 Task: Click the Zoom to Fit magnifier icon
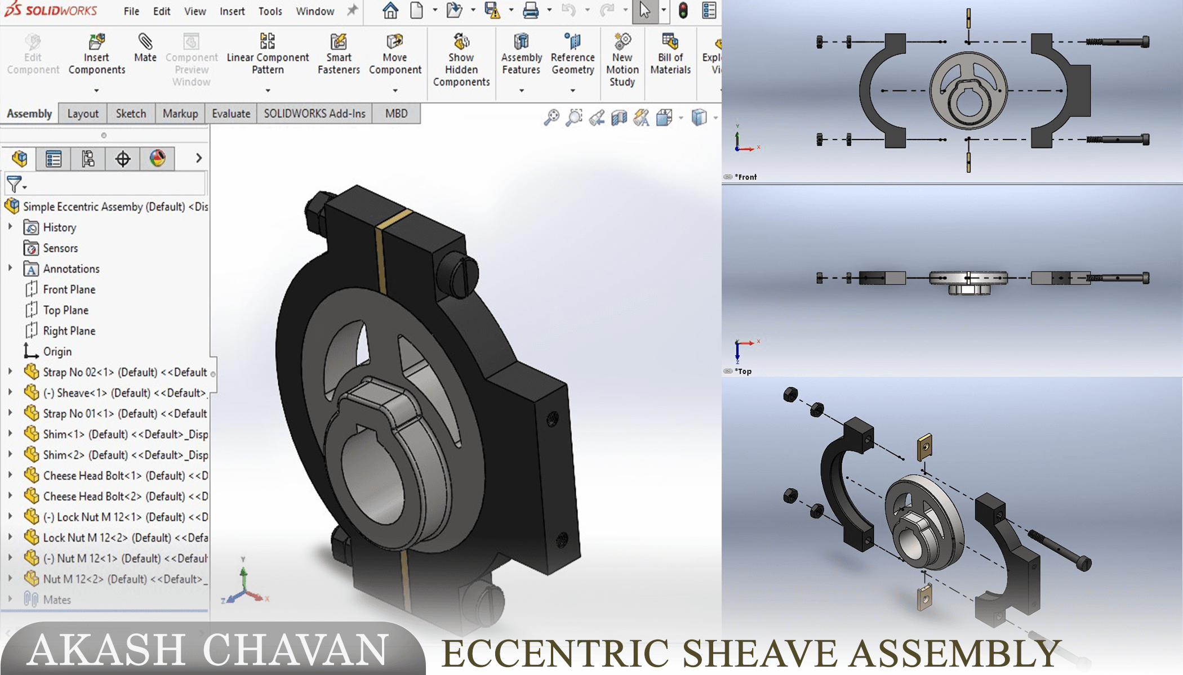[x=552, y=117]
